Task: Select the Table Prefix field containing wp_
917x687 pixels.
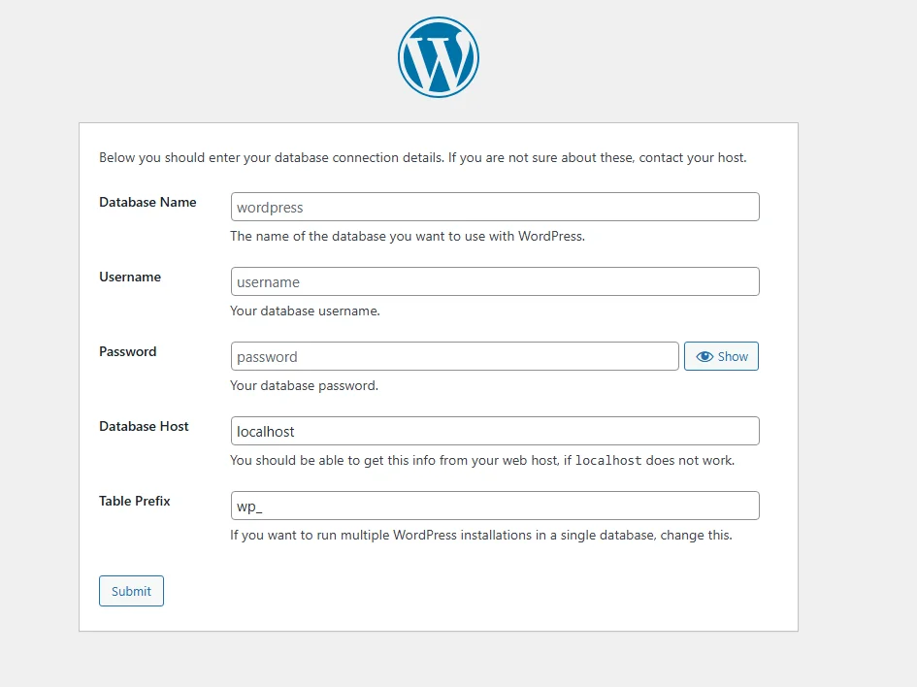Action: point(494,506)
